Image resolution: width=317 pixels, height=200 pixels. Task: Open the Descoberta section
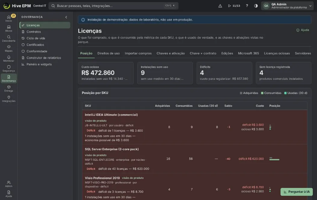pyautogui.click(x=9, y=38)
